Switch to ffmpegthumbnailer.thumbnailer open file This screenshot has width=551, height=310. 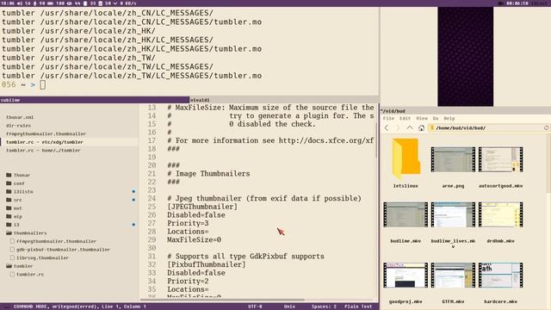click(46, 133)
